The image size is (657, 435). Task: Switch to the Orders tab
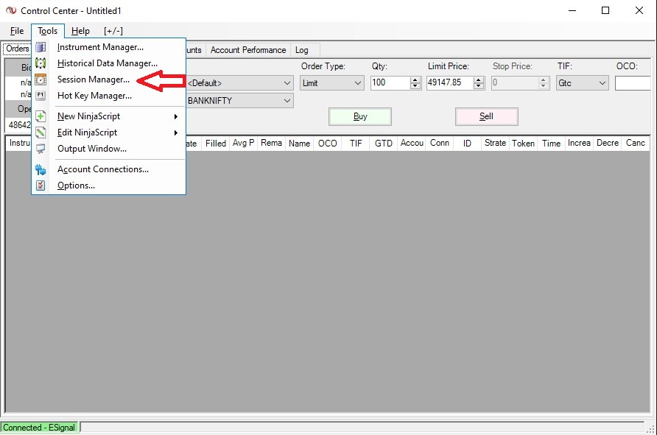click(x=17, y=49)
